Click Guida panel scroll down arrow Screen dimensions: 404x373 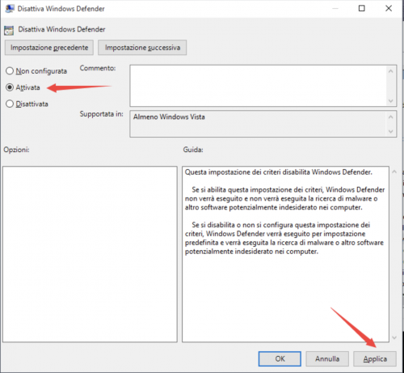click(x=394, y=337)
